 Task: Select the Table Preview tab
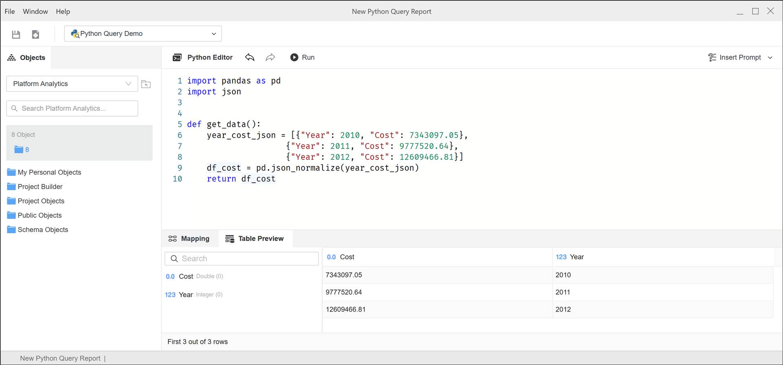pyautogui.click(x=255, y=239)
